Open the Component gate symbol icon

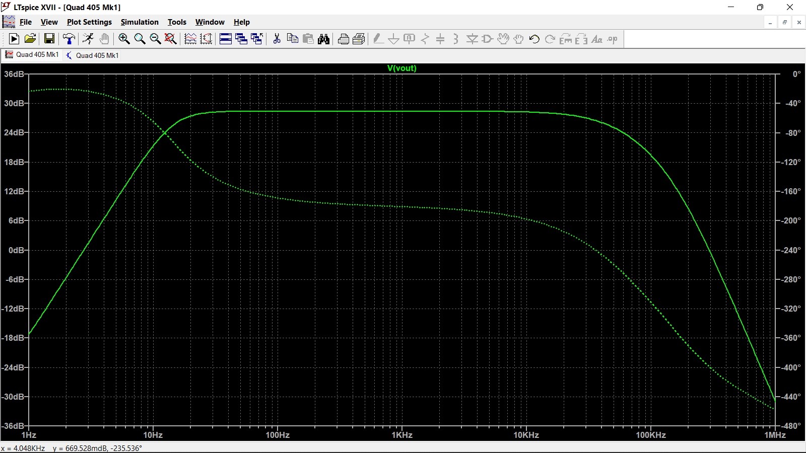488,39
